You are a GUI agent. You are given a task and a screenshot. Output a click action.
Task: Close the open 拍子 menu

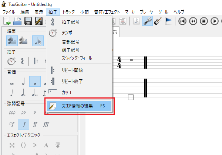(53, 12)
